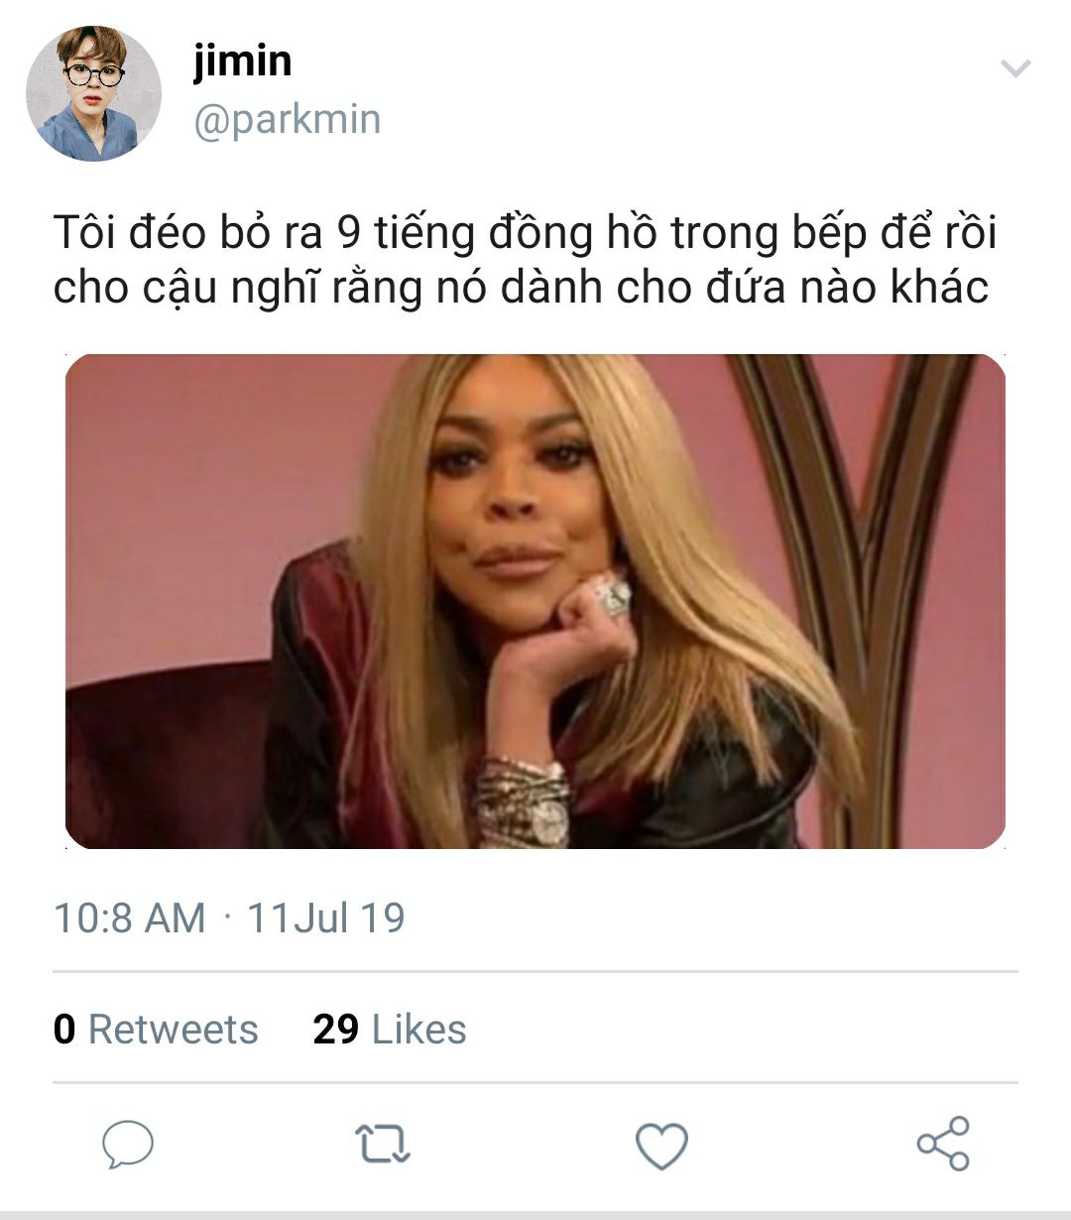Select the 11Jul 19 date

[x=325, y=917]
